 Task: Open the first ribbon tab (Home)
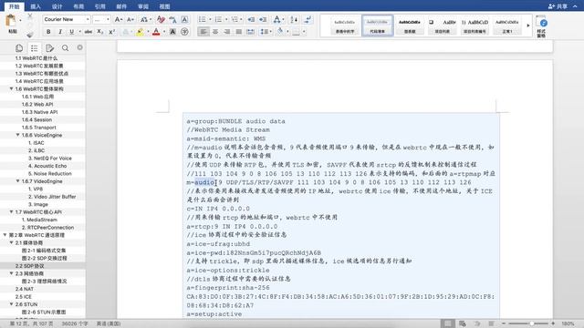[15, 6]
